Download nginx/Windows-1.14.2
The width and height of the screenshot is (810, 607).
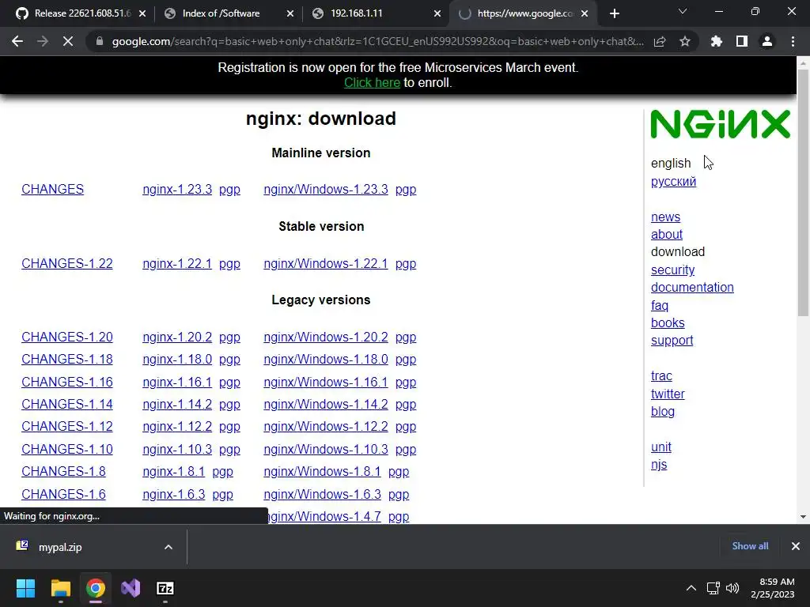(325, 404)
